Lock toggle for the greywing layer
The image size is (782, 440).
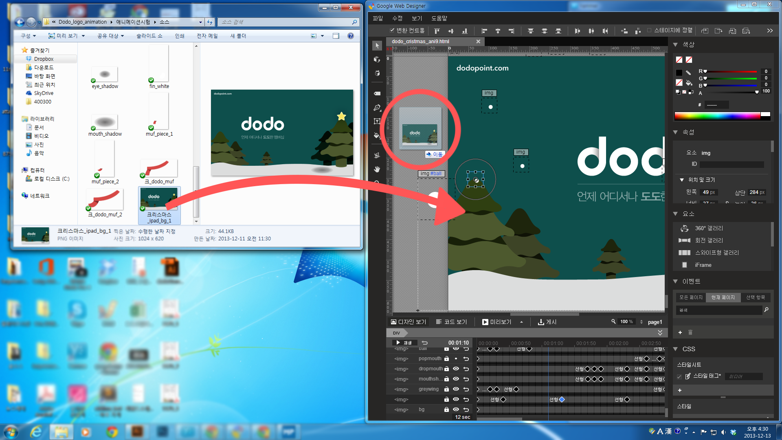click(446, 389)
